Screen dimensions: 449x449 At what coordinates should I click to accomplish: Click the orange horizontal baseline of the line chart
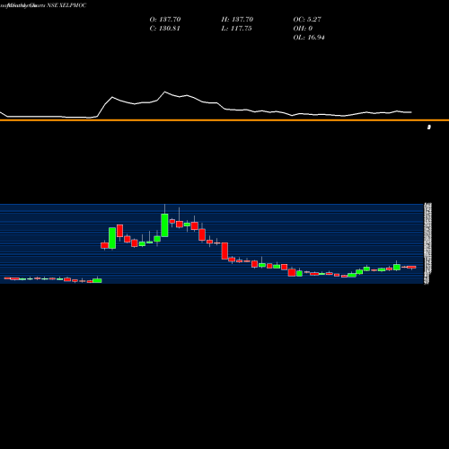click(x=224, y=120)
